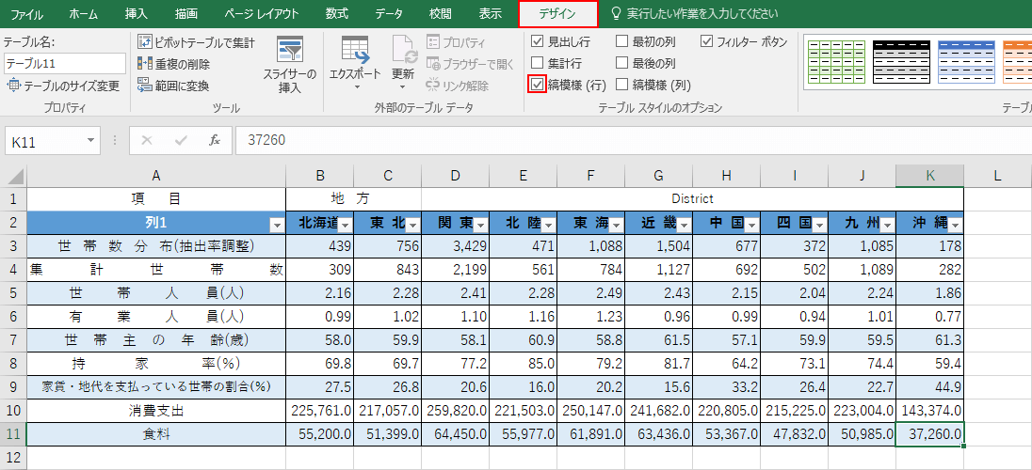Select the blue table style swatch
This screenshot has height=470, width=1032.
pos(965,62)
